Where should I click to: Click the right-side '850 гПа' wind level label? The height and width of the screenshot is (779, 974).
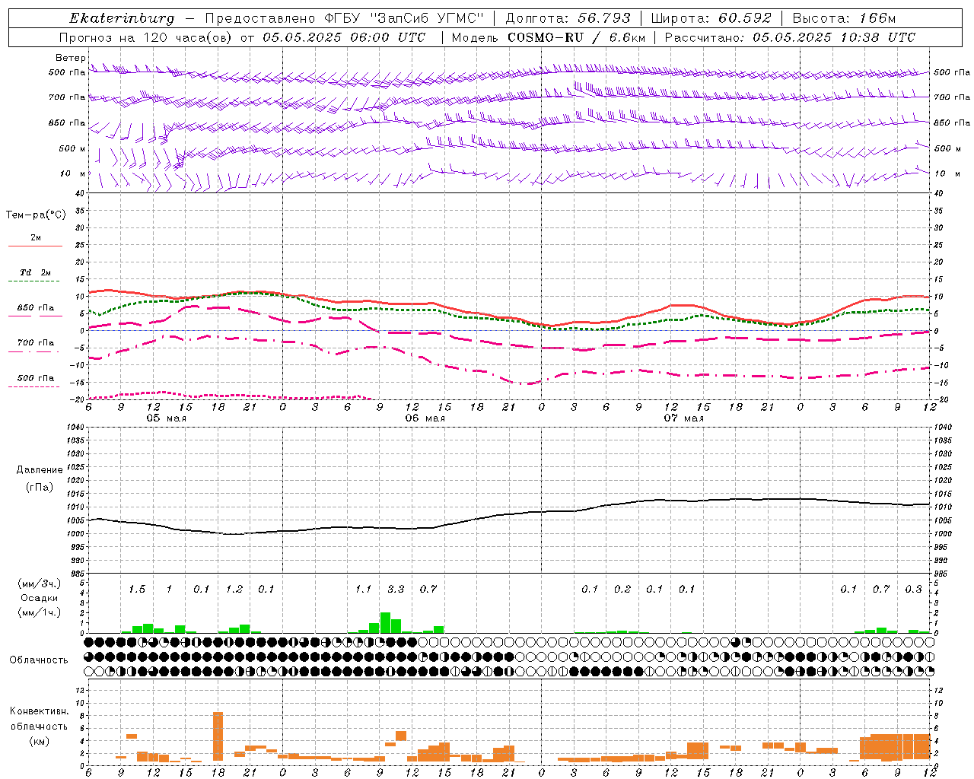[952, 122]
